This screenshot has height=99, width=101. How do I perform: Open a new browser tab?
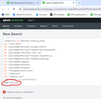79,3
